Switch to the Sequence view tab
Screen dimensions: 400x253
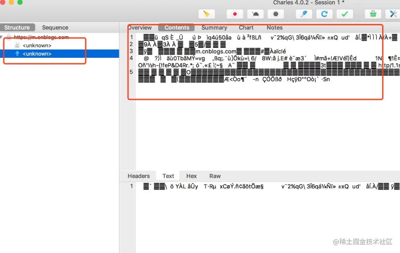point(55,27)
